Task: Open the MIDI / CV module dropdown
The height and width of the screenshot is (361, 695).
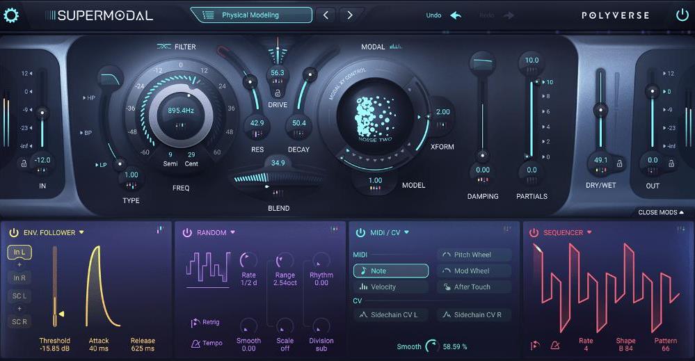Action: (x=406, y=232)
